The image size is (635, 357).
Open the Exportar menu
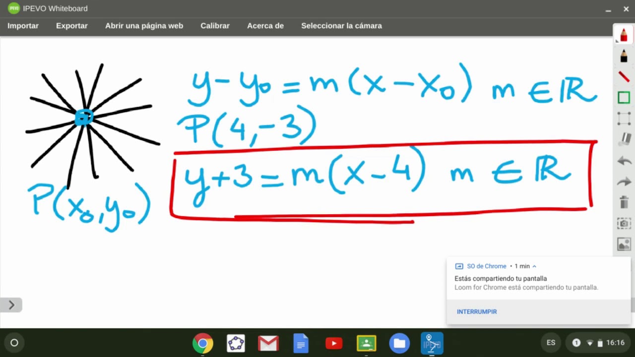(x=72, y=26)
